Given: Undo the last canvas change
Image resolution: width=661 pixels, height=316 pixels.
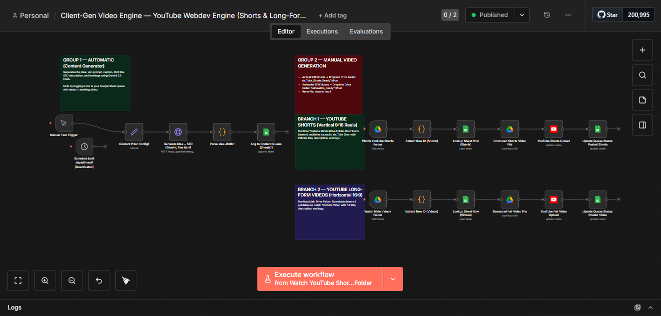Looking at the screenshot, I should 99,280.
